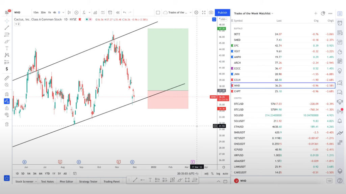Toggle stay in drawing mode
The height and width of the screenshot is (194, 346).
point(7,101)
